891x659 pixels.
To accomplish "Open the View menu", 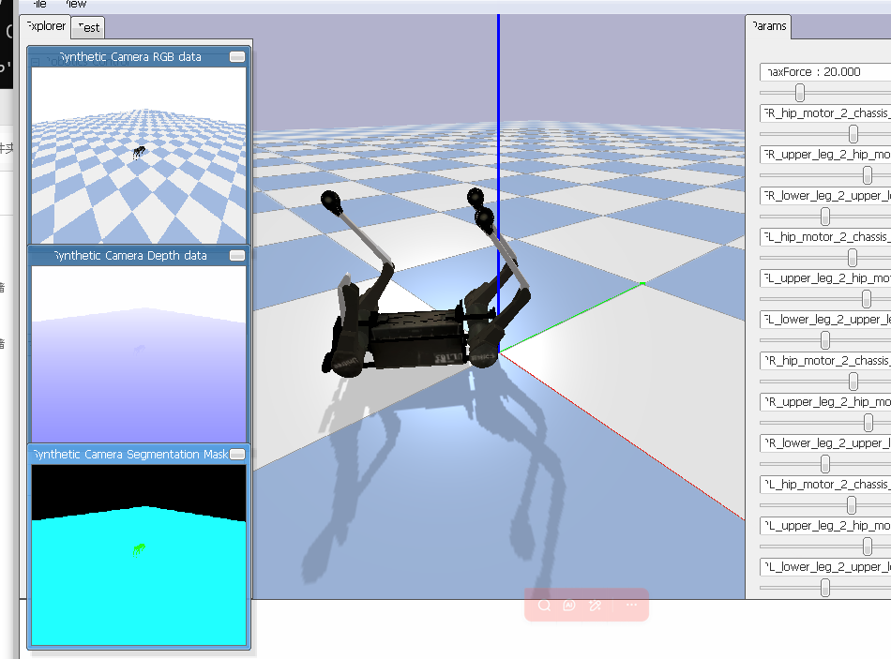I will pos(76,4).
